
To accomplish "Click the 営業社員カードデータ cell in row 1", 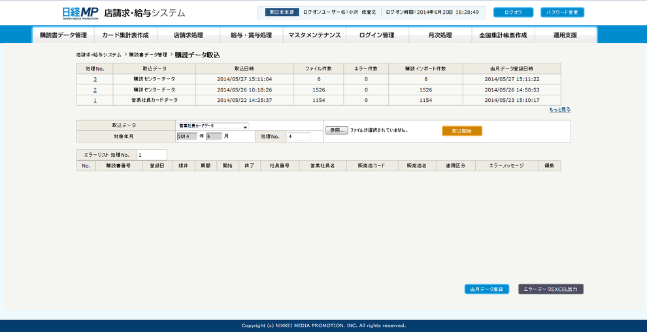I will [154, 100].
